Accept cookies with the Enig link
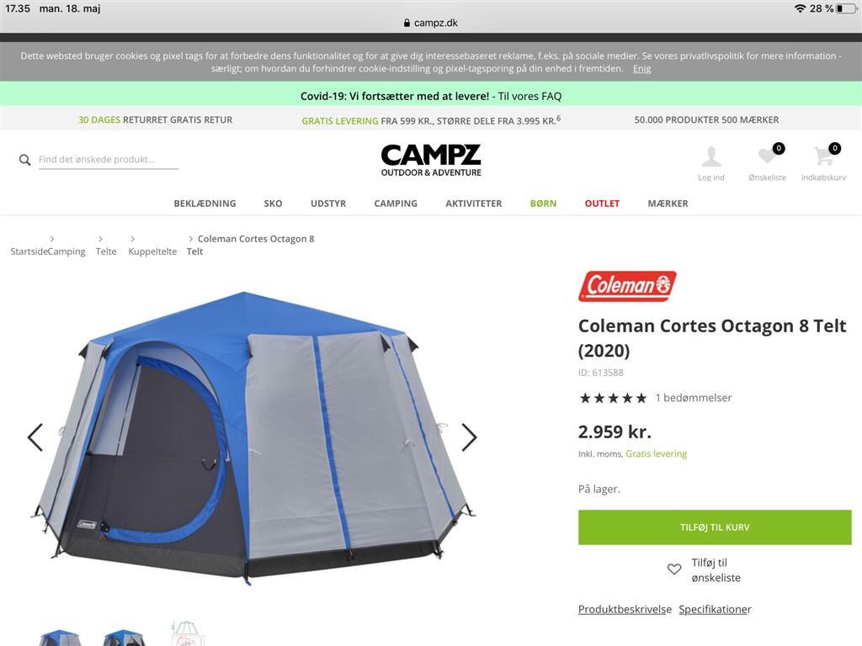Screen dimensions: 862x646 pos(641,69)
